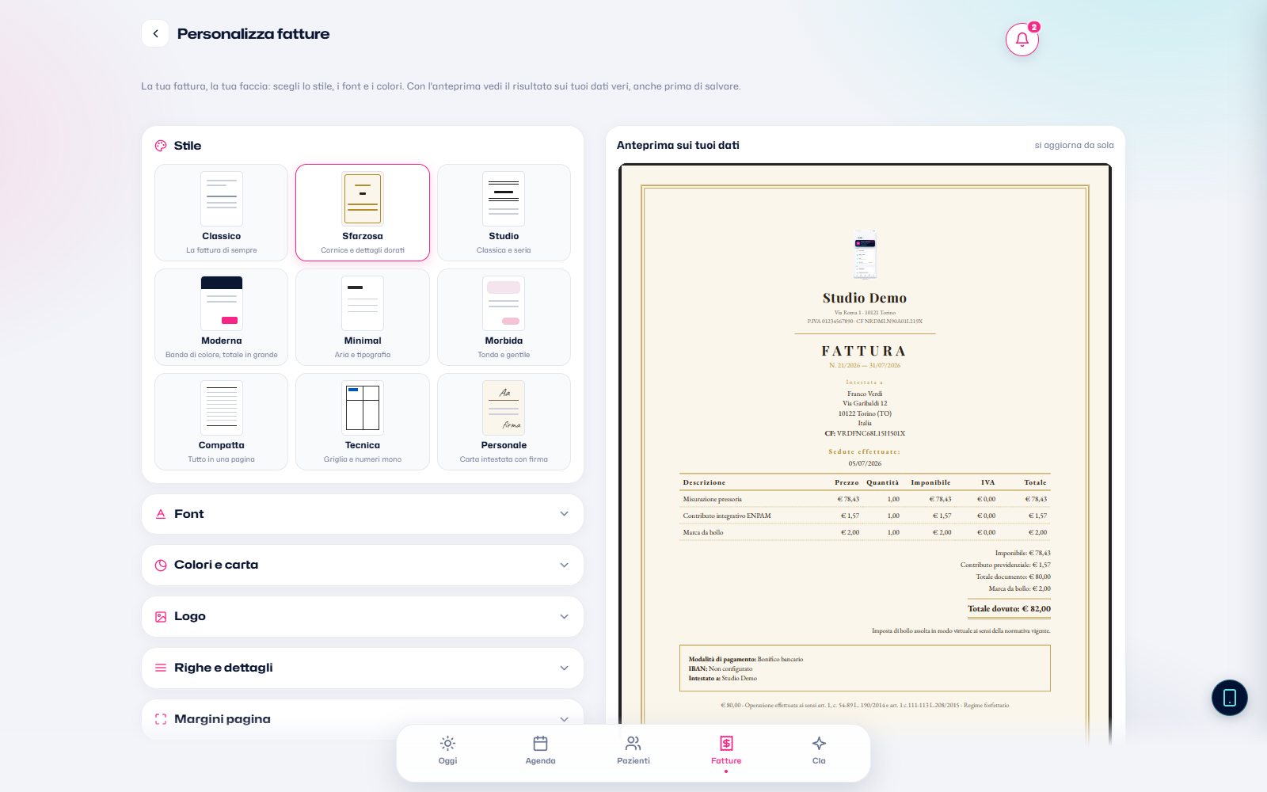This screenshot has height=792, width=1267.
Task: Click the floating phone preview button
Action: 1229,698
